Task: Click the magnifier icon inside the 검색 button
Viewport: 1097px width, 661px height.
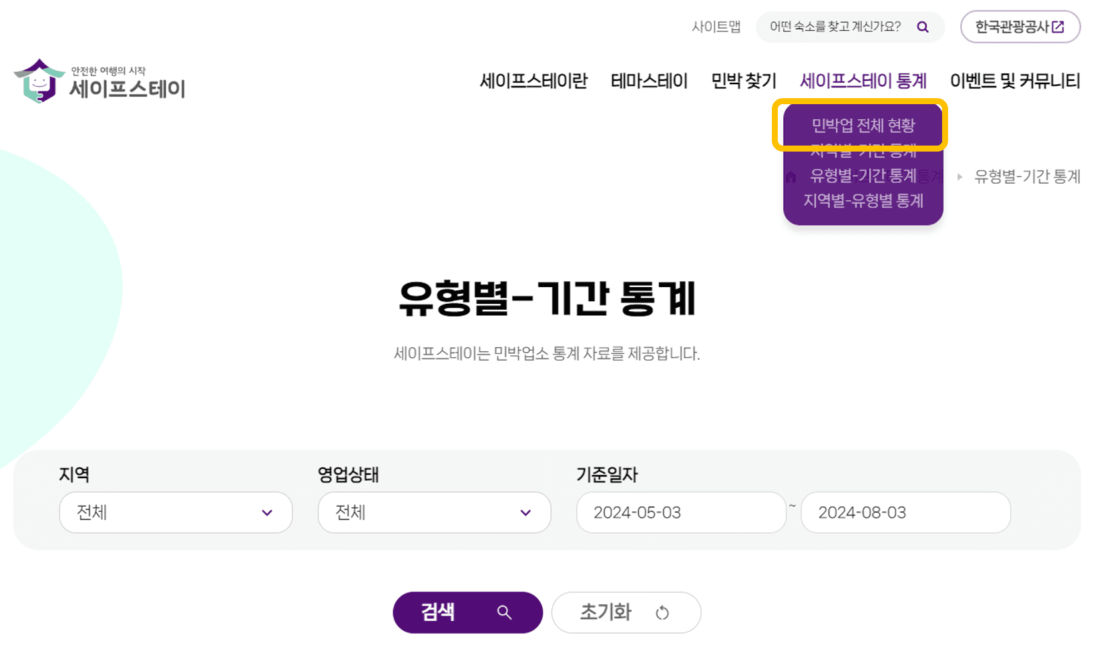Action: click(x=504, y=612)
